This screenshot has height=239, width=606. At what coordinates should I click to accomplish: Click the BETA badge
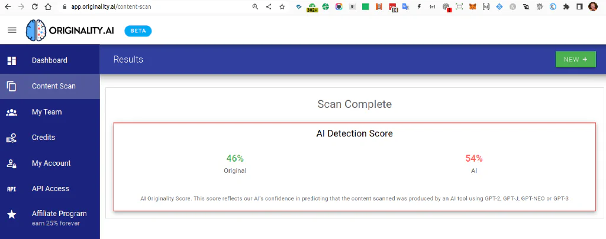[x=138, y=31]
